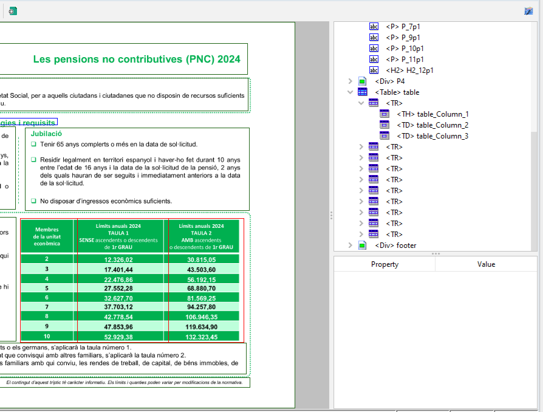Click the cell icon beside <TD> table_Column_3
The image size is (543, 412).
click(x=384, y=136)
